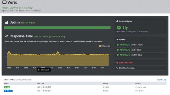Click the green dot for last 7 days uptime

pos(118,50)
